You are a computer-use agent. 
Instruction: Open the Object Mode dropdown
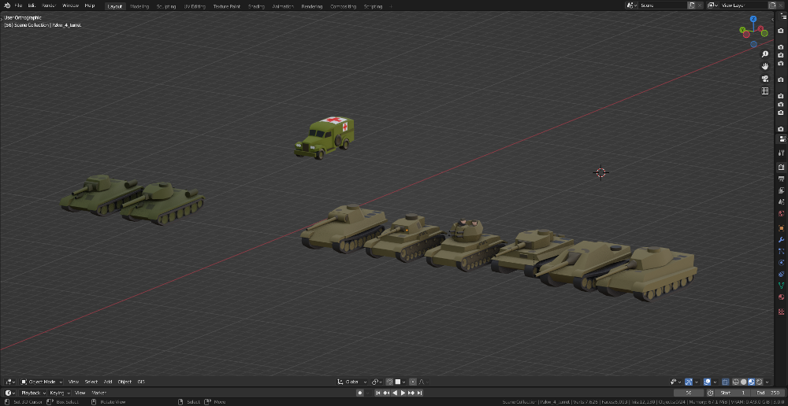click(x=41, y=382)
